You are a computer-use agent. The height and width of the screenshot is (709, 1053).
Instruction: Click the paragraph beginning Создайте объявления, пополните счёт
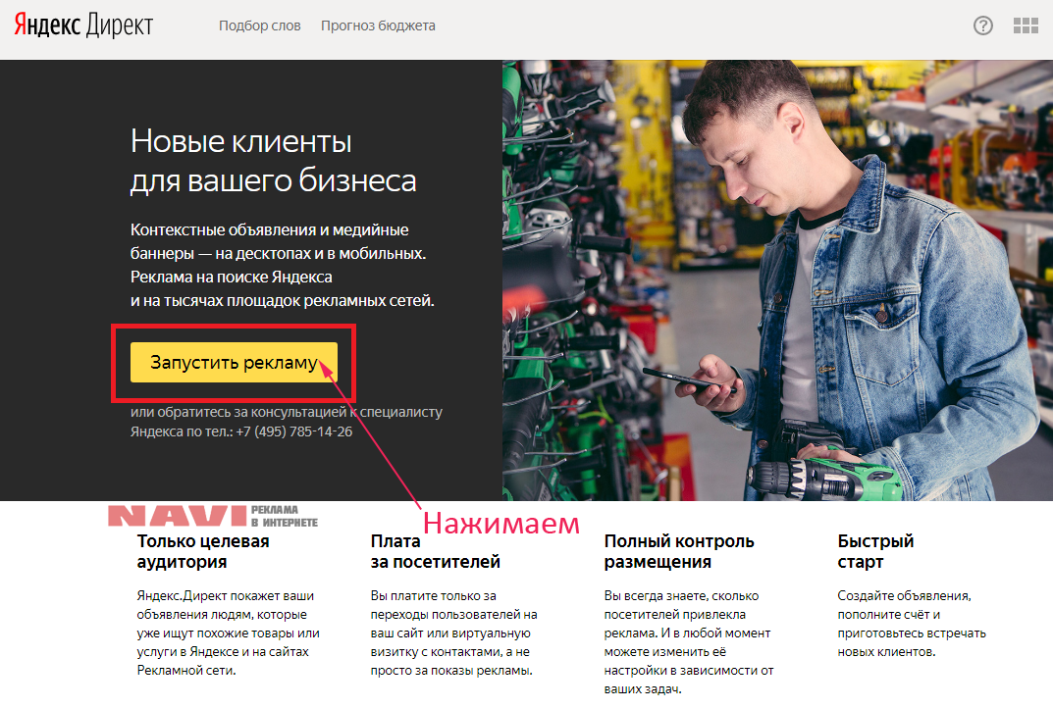[x=912, y=623]
